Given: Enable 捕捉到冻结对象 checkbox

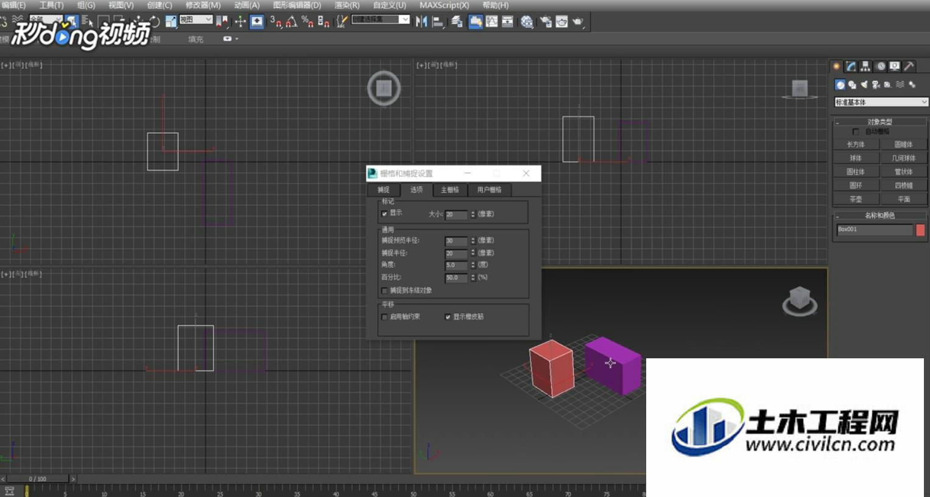Looking at the screenshot, I should pyautogui.click(x=384, y=291).
